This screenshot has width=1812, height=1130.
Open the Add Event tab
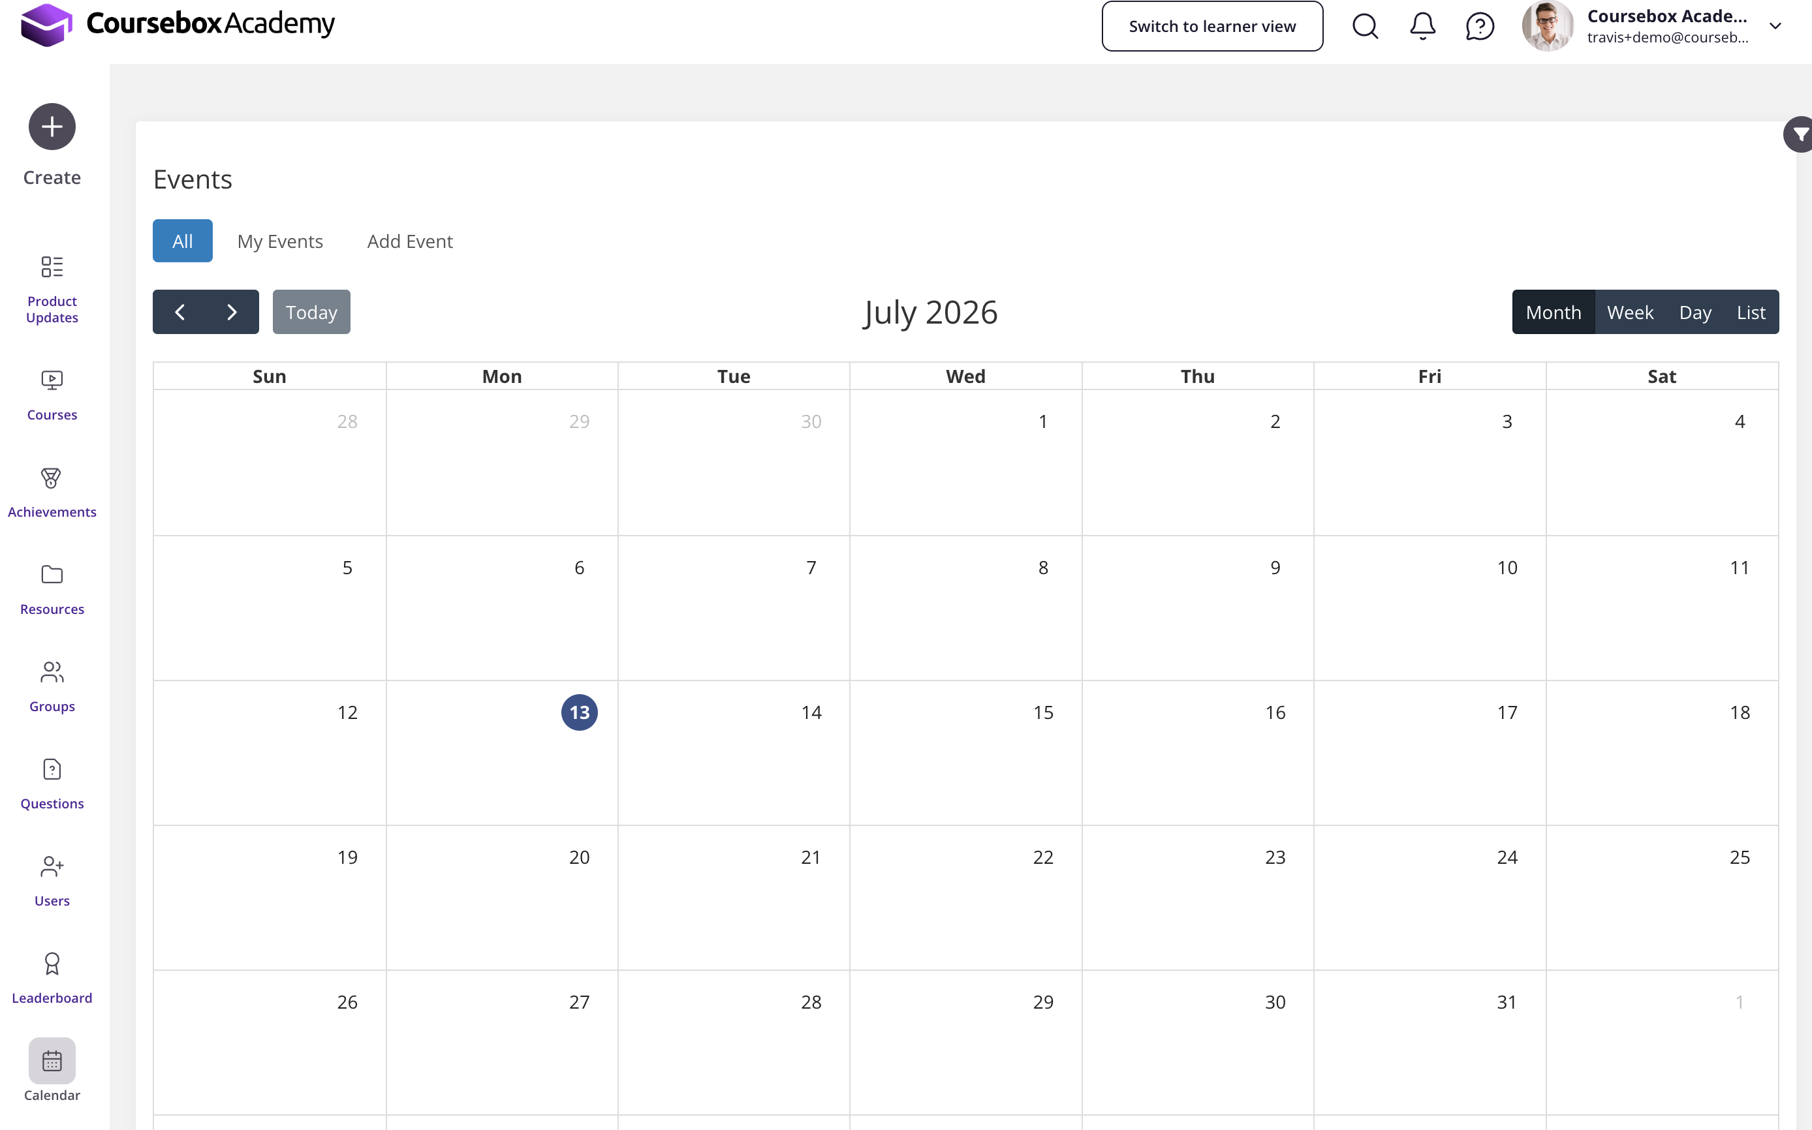click(x=410, y=241)
